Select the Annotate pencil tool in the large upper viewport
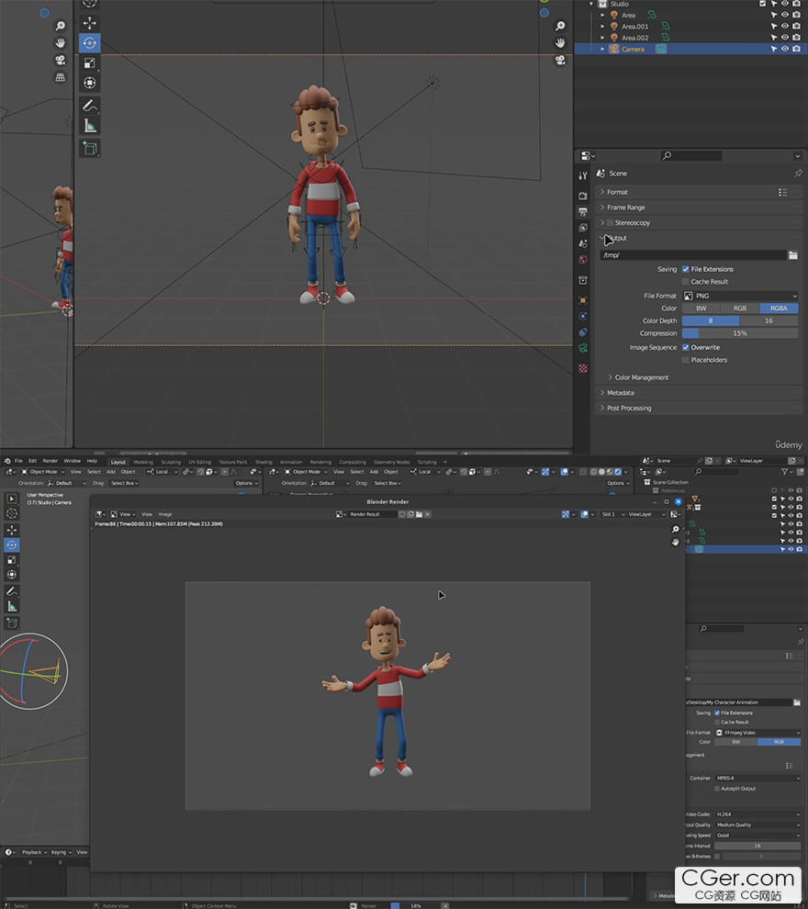The image size is (808, 909). point(89,106)
